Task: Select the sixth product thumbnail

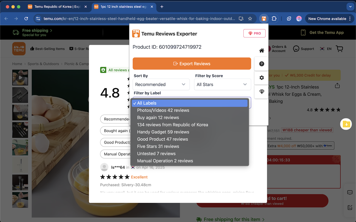Action: tap(20, 165)
